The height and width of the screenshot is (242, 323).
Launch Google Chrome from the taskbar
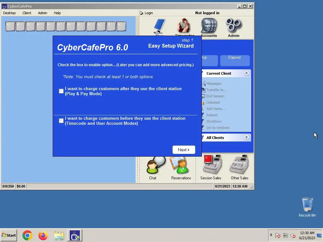click(x=27, y=235)
